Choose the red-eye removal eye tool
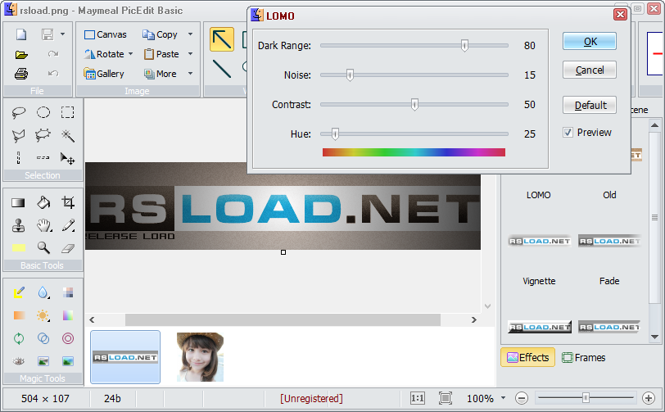 18,361
